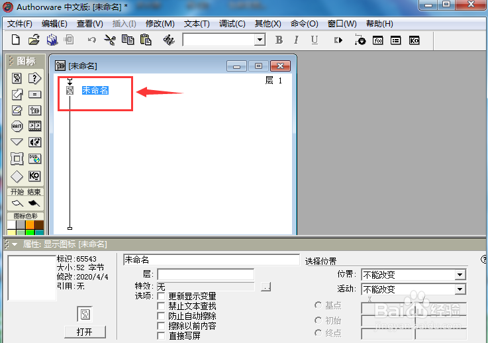Toggle Italic text formatting
The width and height of the screenshot is (488, 343).
[x=296, y=40]
